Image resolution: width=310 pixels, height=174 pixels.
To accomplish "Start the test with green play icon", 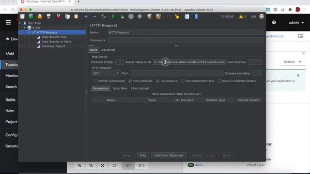I will pos(113,16).
